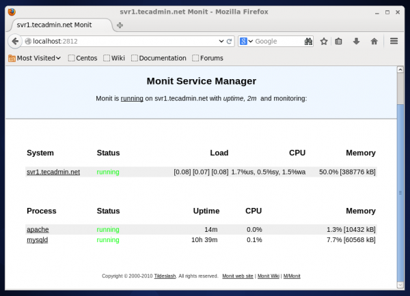Open the svr1.tecadmin.net system link
This screenshot has width=410, height=296.
53,172
